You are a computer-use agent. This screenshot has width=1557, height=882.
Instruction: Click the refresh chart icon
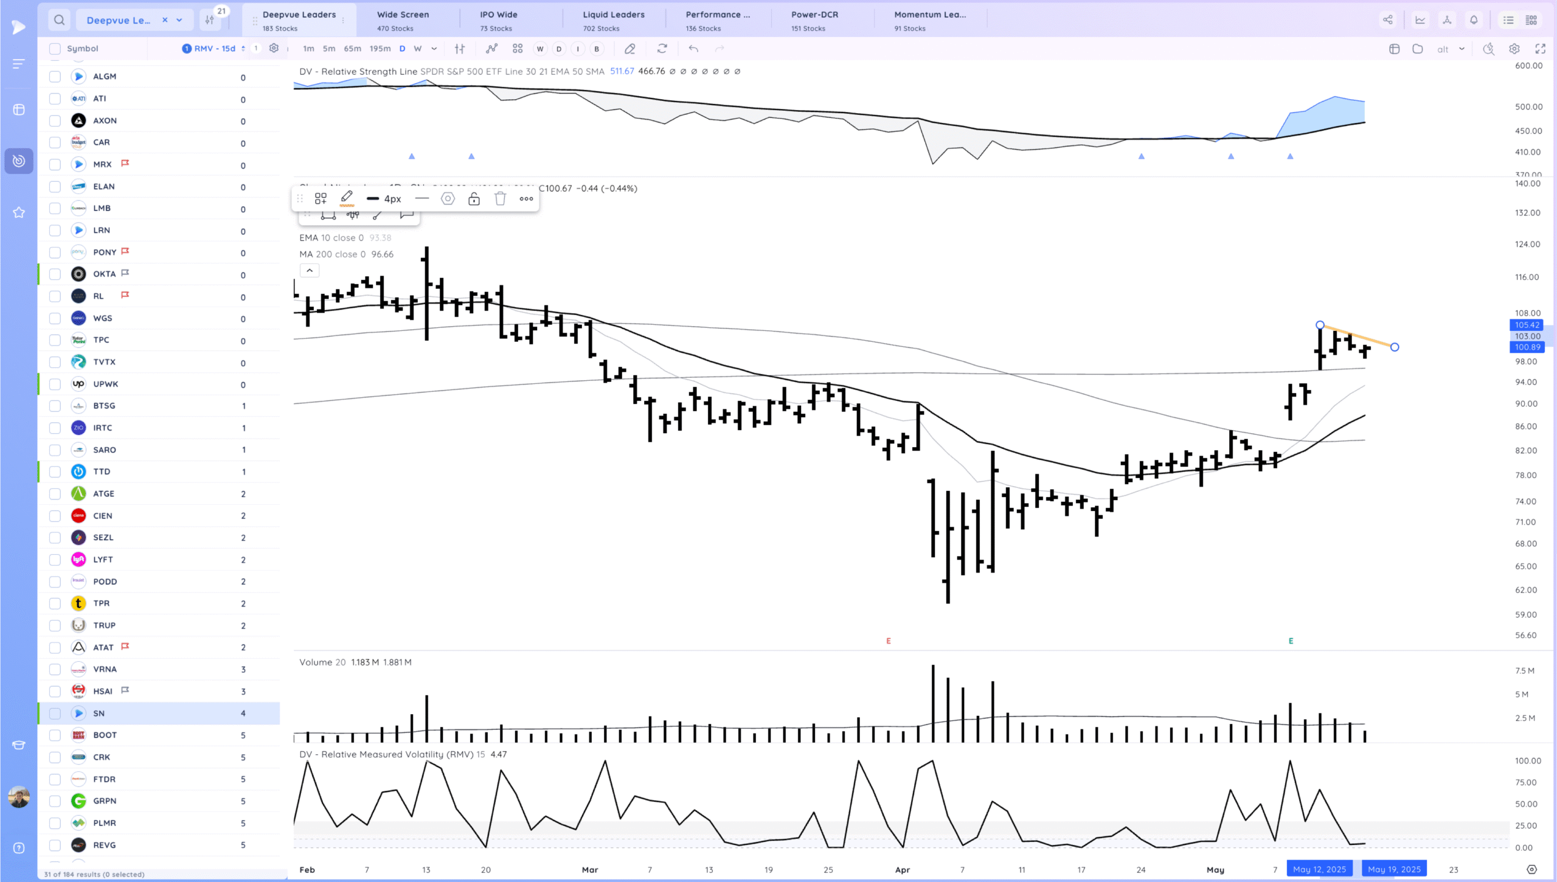click(x=662, y=49)
